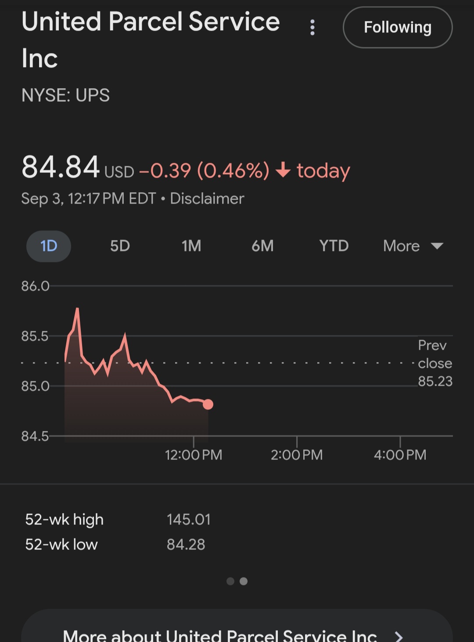
Task: Tap the 12:00 PM chart axis marker
Action: 194,454
